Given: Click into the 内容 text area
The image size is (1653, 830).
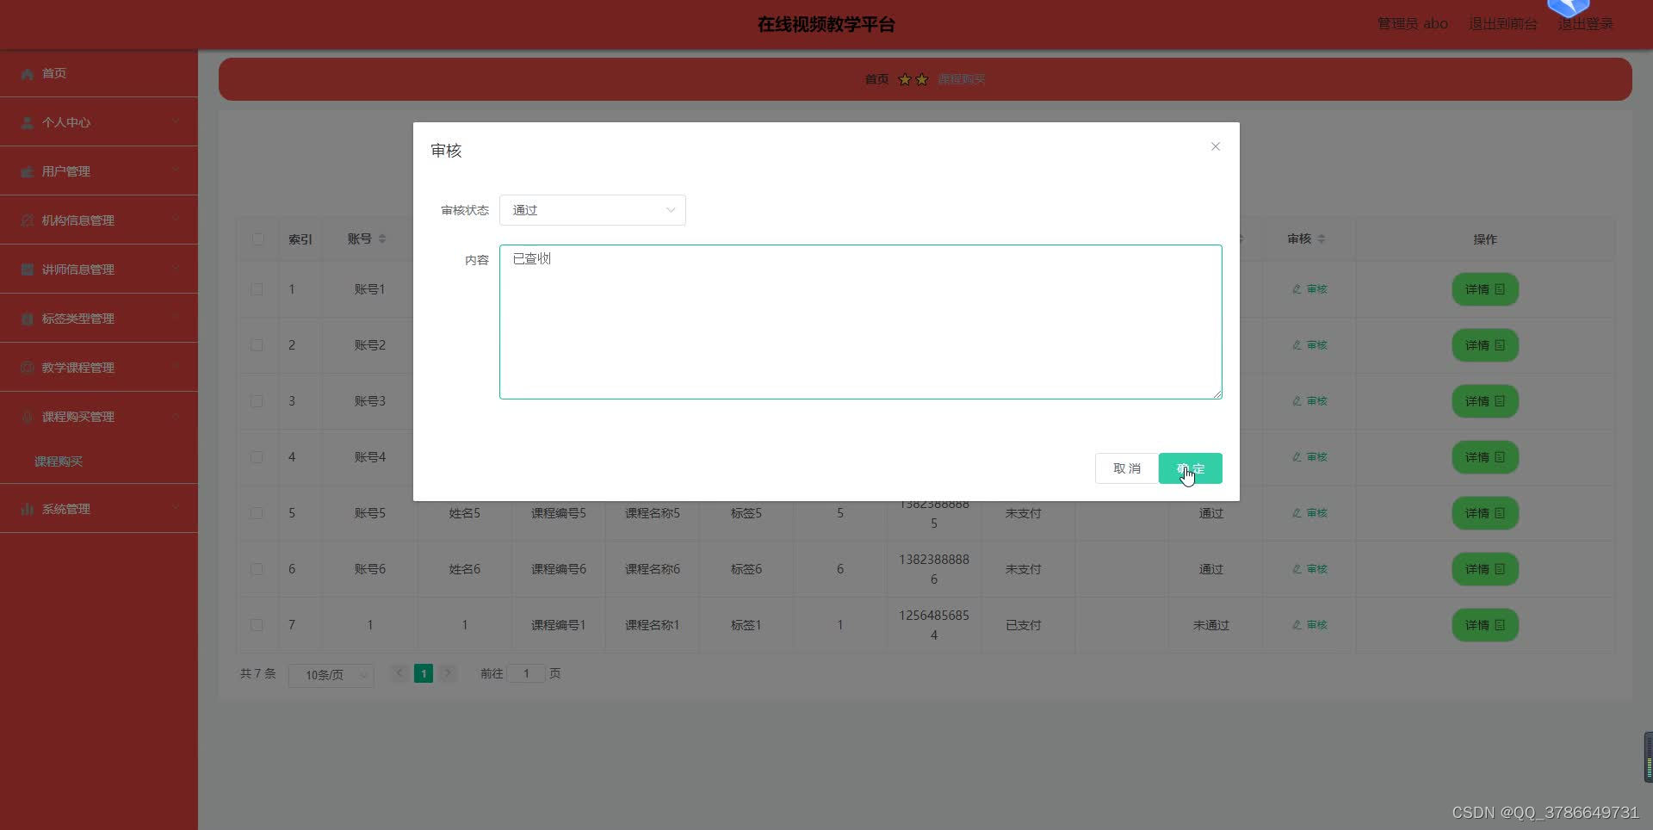Looking at the screenshot, I should pyautogui.click(x=861, y=322).
